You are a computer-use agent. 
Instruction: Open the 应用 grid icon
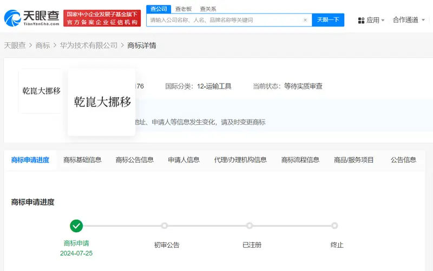point(361,21)
